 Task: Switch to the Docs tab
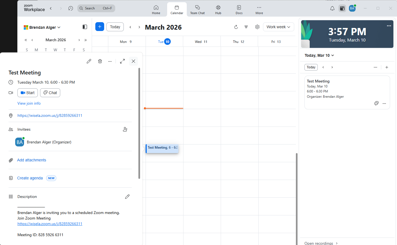pyautogui.click(x=239, y=9)
